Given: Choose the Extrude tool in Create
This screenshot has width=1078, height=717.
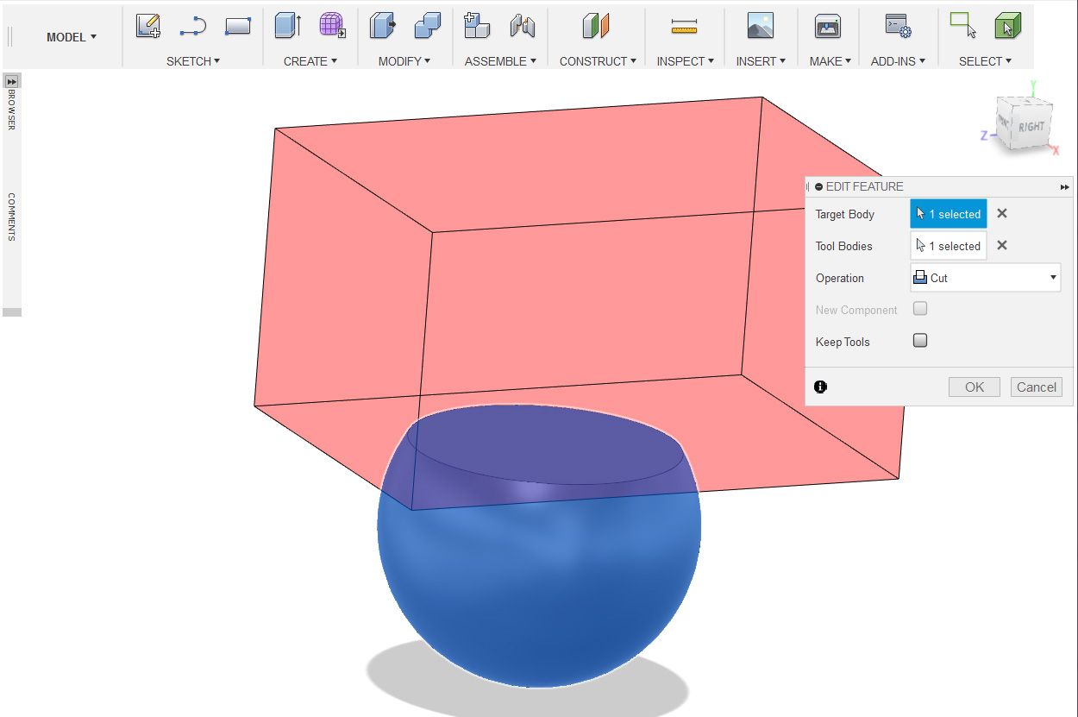Looking at the screenshot, I should tap(288, 26).
